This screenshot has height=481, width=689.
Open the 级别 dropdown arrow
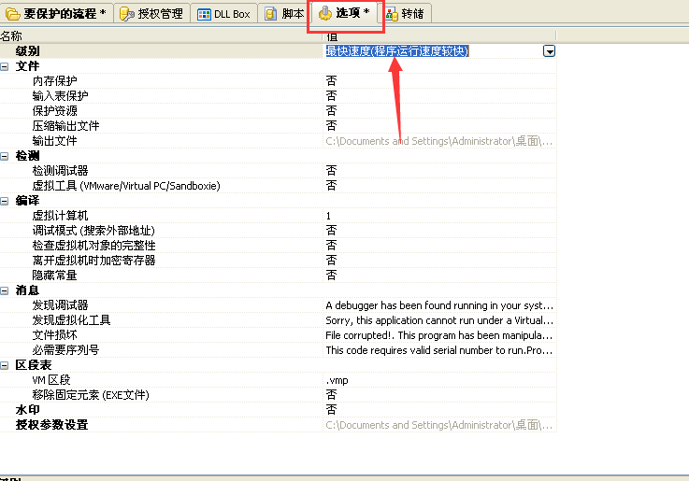tap(549, 51)
